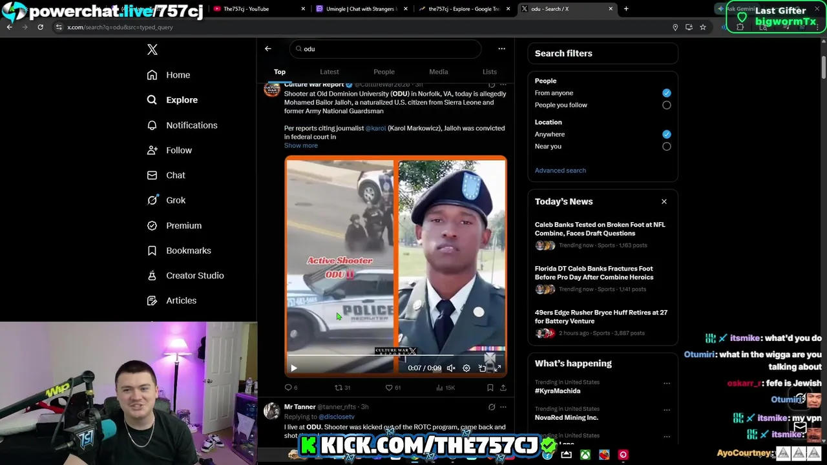Open the @karol mention link
This screenshot has height=465, width=827.
pos(375,128)
